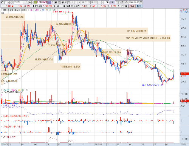189x146 pixels.
Task: Select the 10 interval button
Action: [x=82, y=2]
